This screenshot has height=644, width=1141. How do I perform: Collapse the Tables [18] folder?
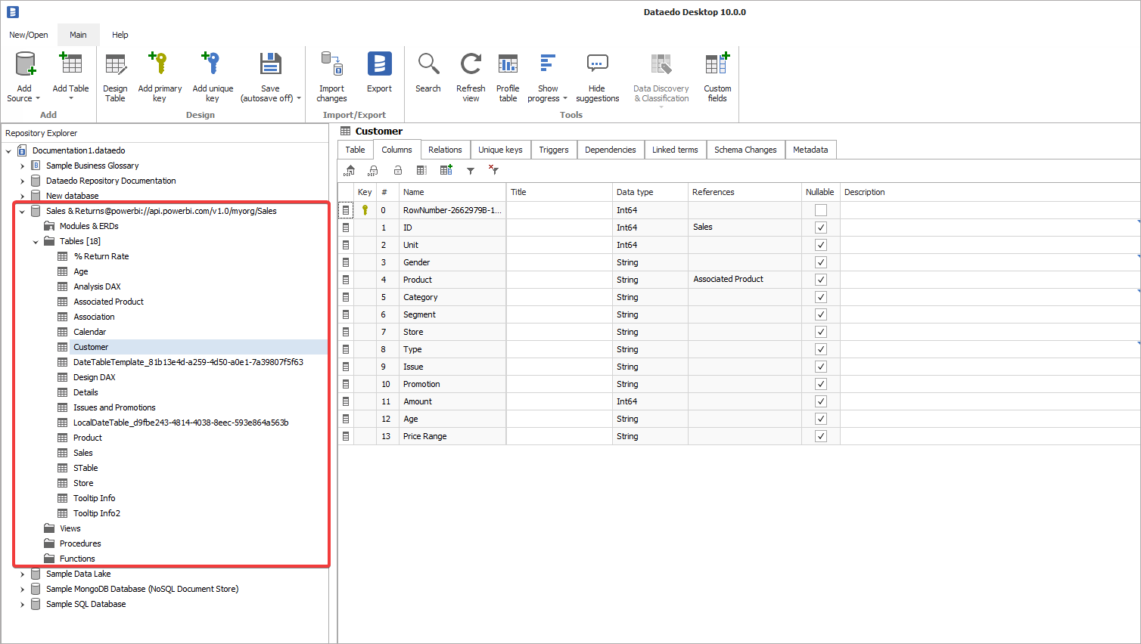tap(35, 240)
